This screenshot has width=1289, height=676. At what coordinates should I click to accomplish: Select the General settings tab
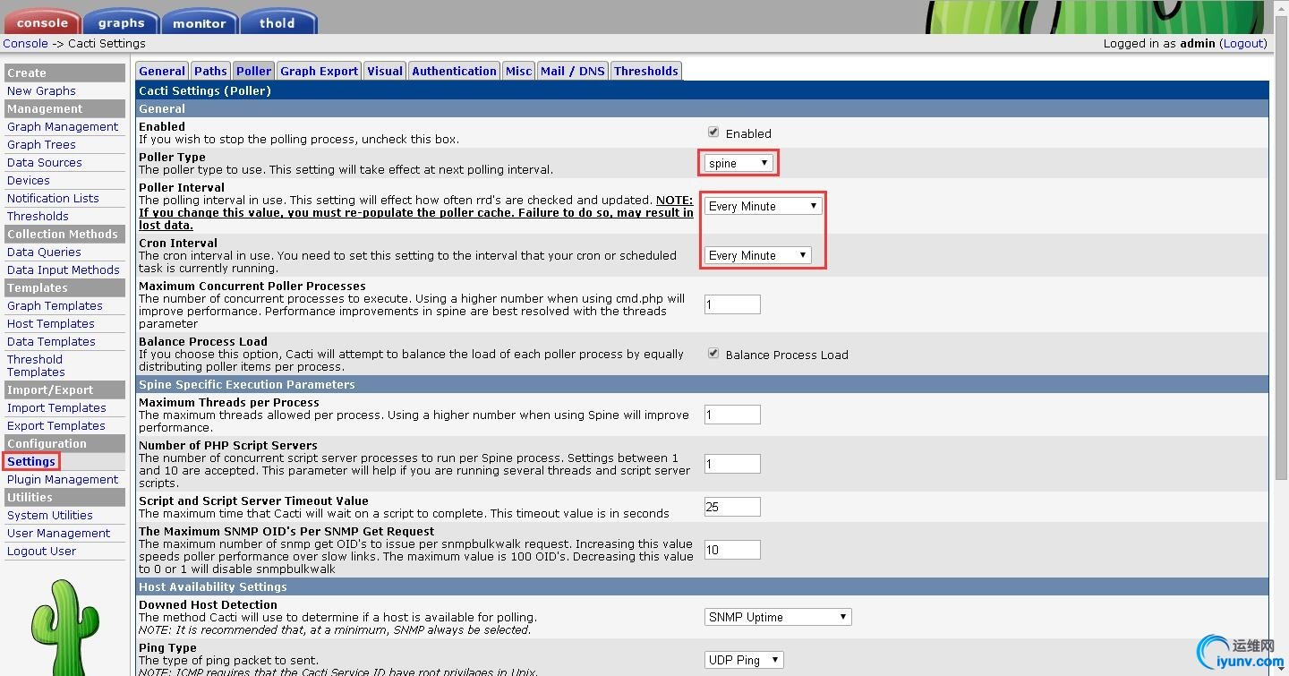click(x=162, y=71)
